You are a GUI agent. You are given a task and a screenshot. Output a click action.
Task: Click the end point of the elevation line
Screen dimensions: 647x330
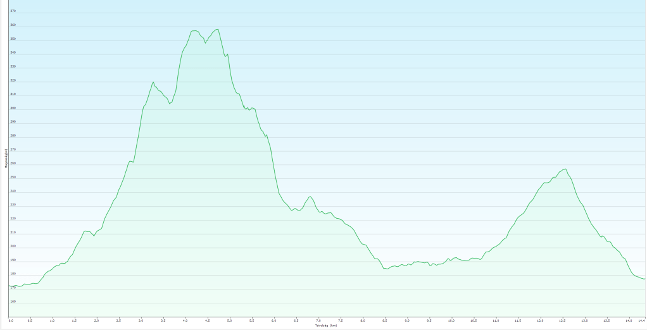pyautogui.click(x=644, y=279)
